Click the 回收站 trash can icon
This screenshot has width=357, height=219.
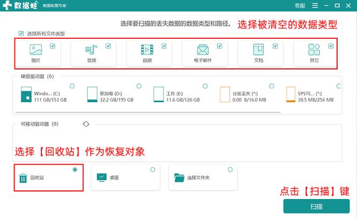point(23,178)
